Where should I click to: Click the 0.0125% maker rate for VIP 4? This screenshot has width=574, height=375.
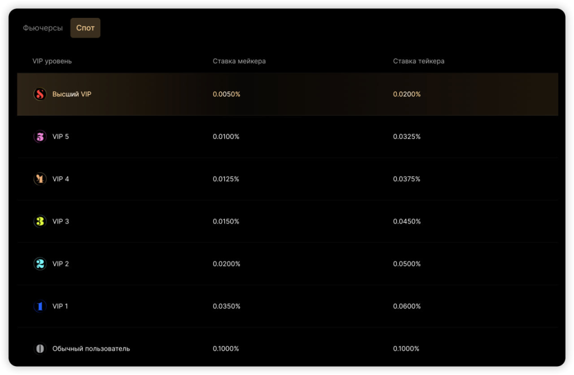(x=226, y=179)
